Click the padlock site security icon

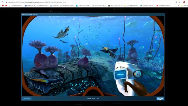[7, 2]
